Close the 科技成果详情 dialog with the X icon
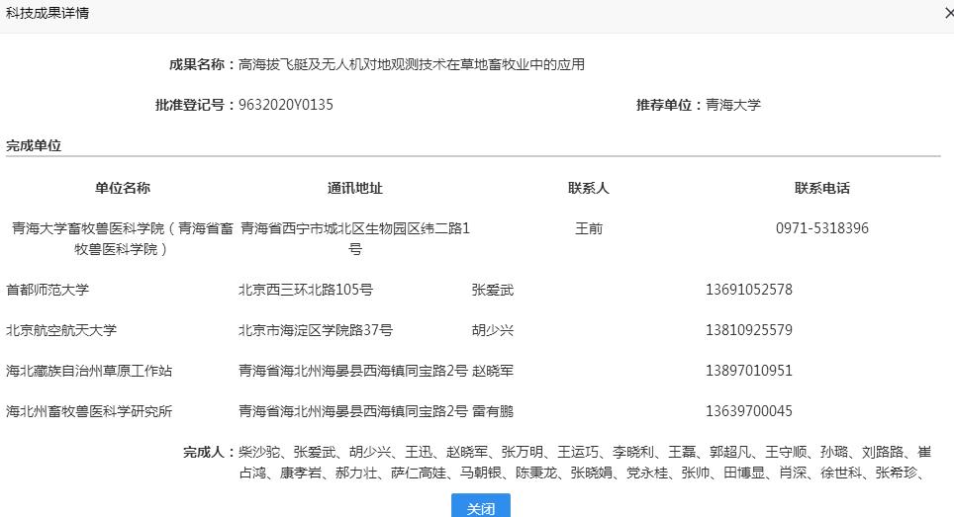Viewport: 954px width, 517px height. coord(949,13)
